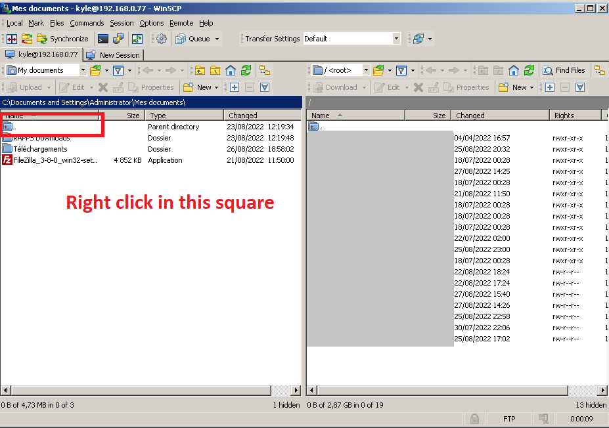Image resolution: width=609 pixels, height=428 pixels.
Task: Open the Preferences gear icon
Action: click(161, 39)
